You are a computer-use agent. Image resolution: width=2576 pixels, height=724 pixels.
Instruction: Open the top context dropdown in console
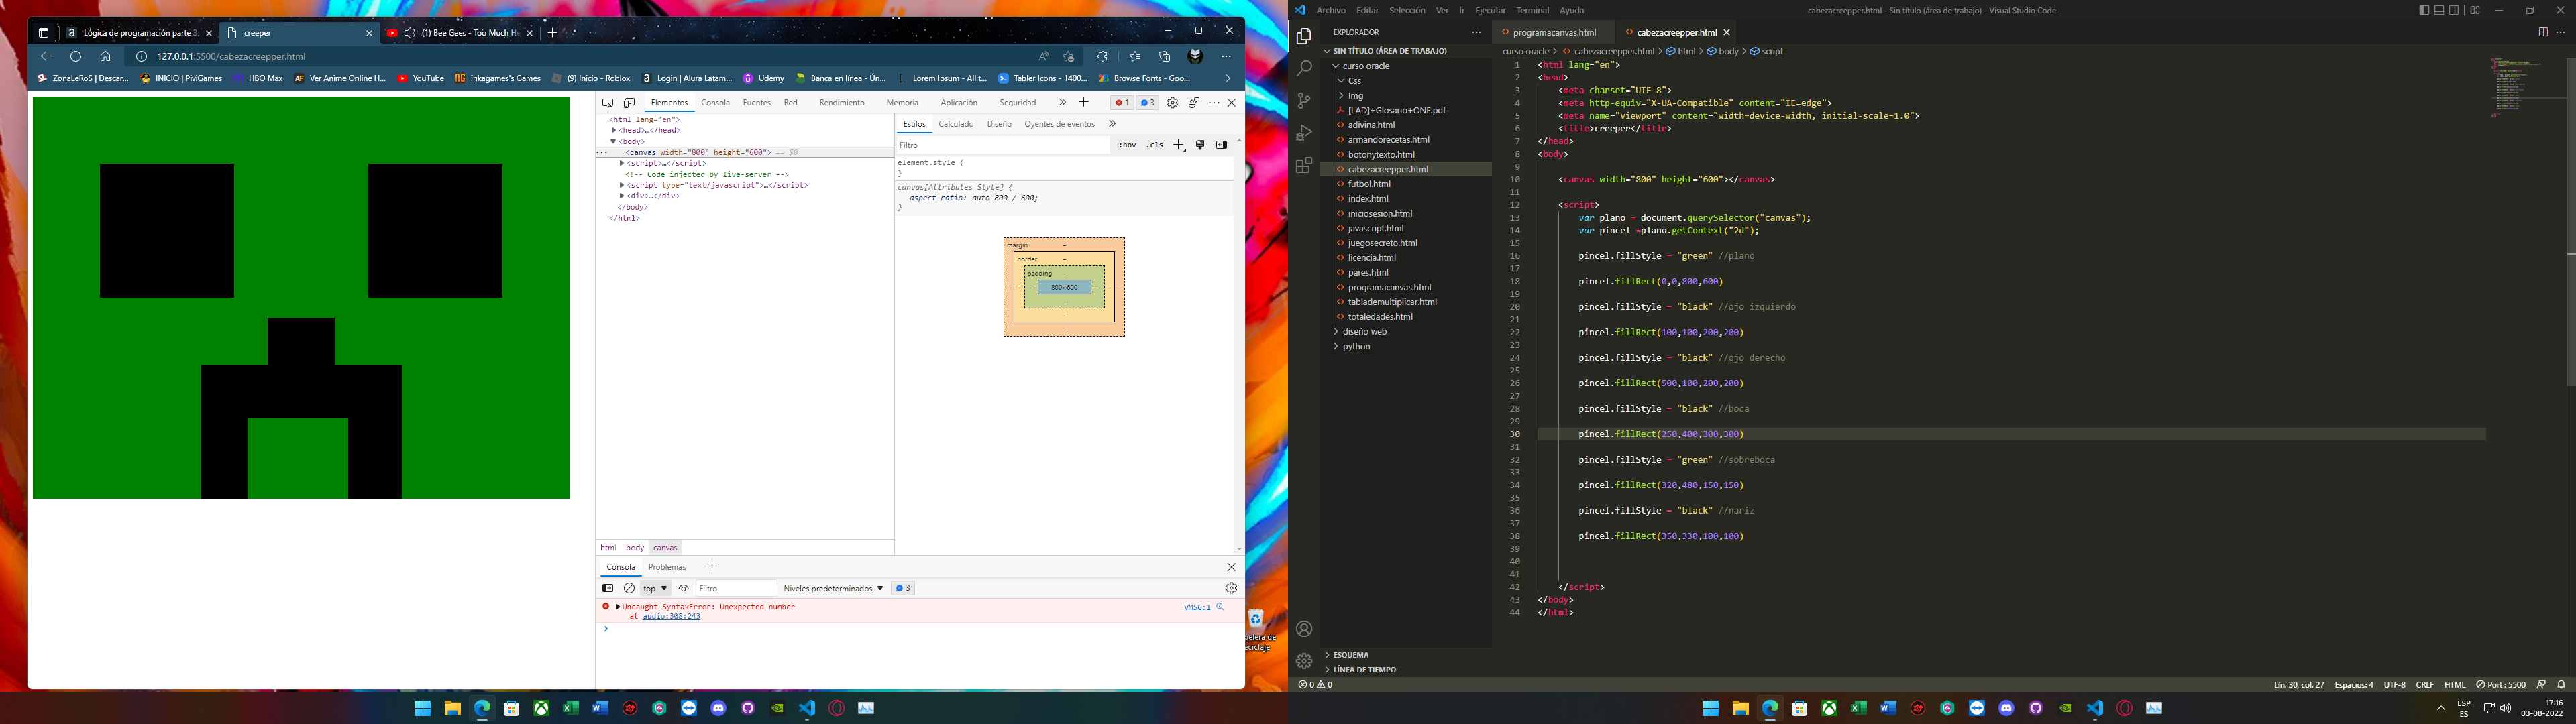[x=655, y=588]
